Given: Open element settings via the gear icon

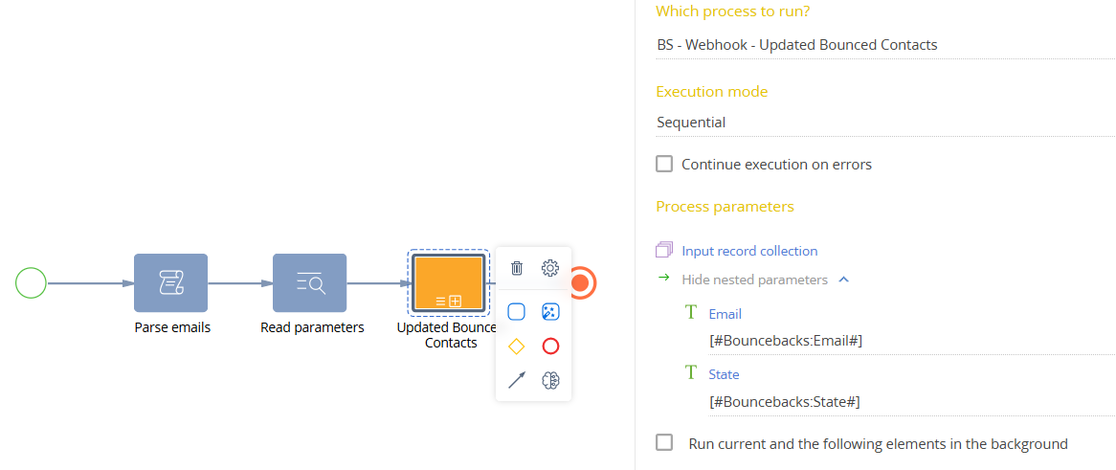Looking at the screenshot, I should coord(550,268).
